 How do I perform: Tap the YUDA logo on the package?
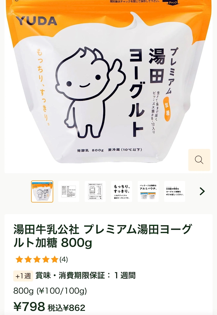point(36,21)
